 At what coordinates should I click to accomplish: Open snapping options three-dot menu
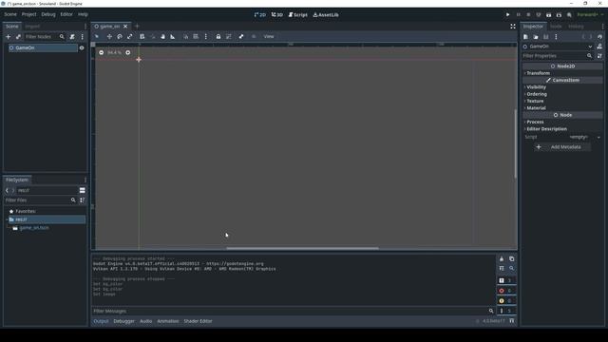(x=206, y=36)
